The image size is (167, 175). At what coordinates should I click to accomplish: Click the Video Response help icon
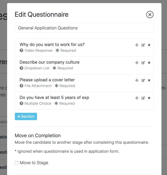[22, 50]
